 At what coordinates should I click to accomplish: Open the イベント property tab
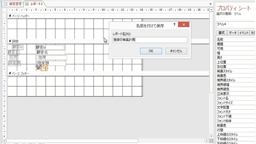tap(244, 33)
